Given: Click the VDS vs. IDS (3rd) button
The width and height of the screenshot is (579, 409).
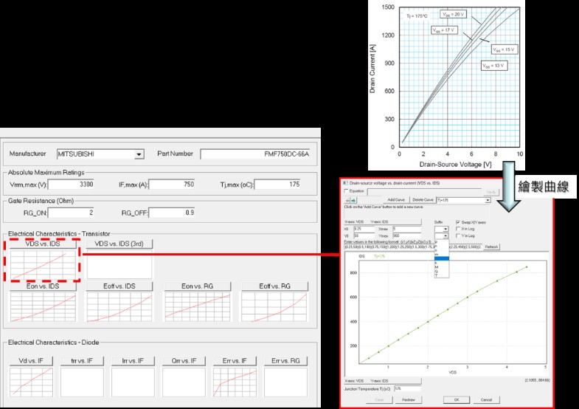Looking at the screenshot, I should point(119,244).
